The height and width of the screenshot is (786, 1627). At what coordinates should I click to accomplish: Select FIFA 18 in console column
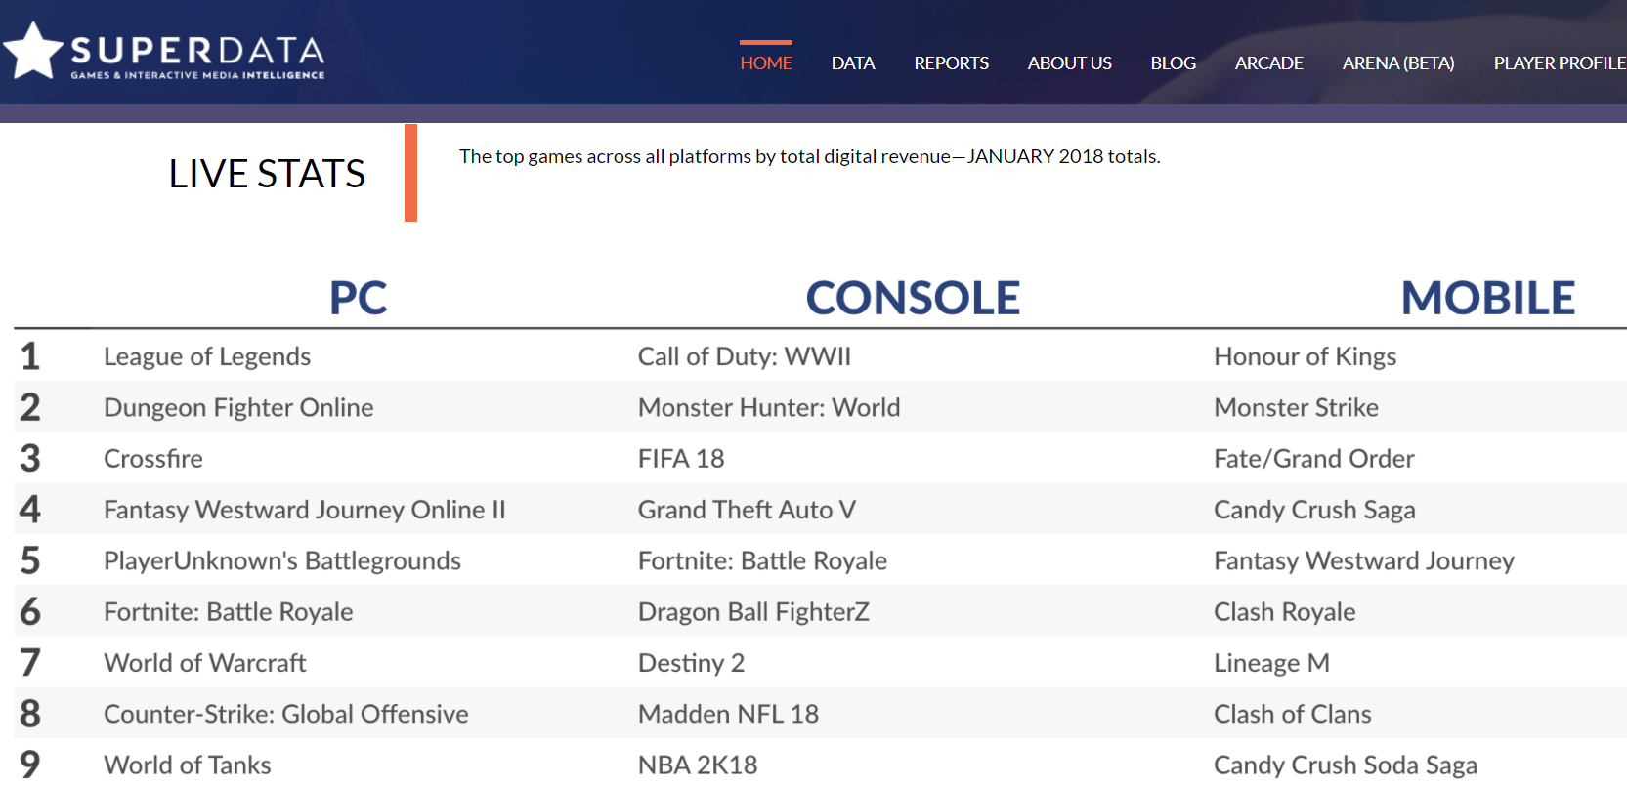[681, 458]
